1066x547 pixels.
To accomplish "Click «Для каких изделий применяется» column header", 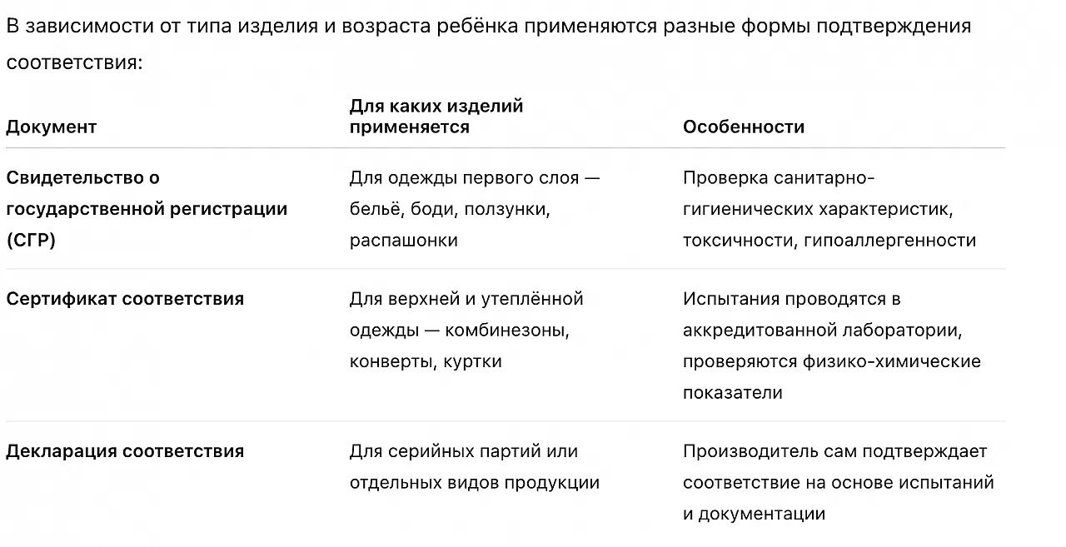I will (x=436, y=117).
